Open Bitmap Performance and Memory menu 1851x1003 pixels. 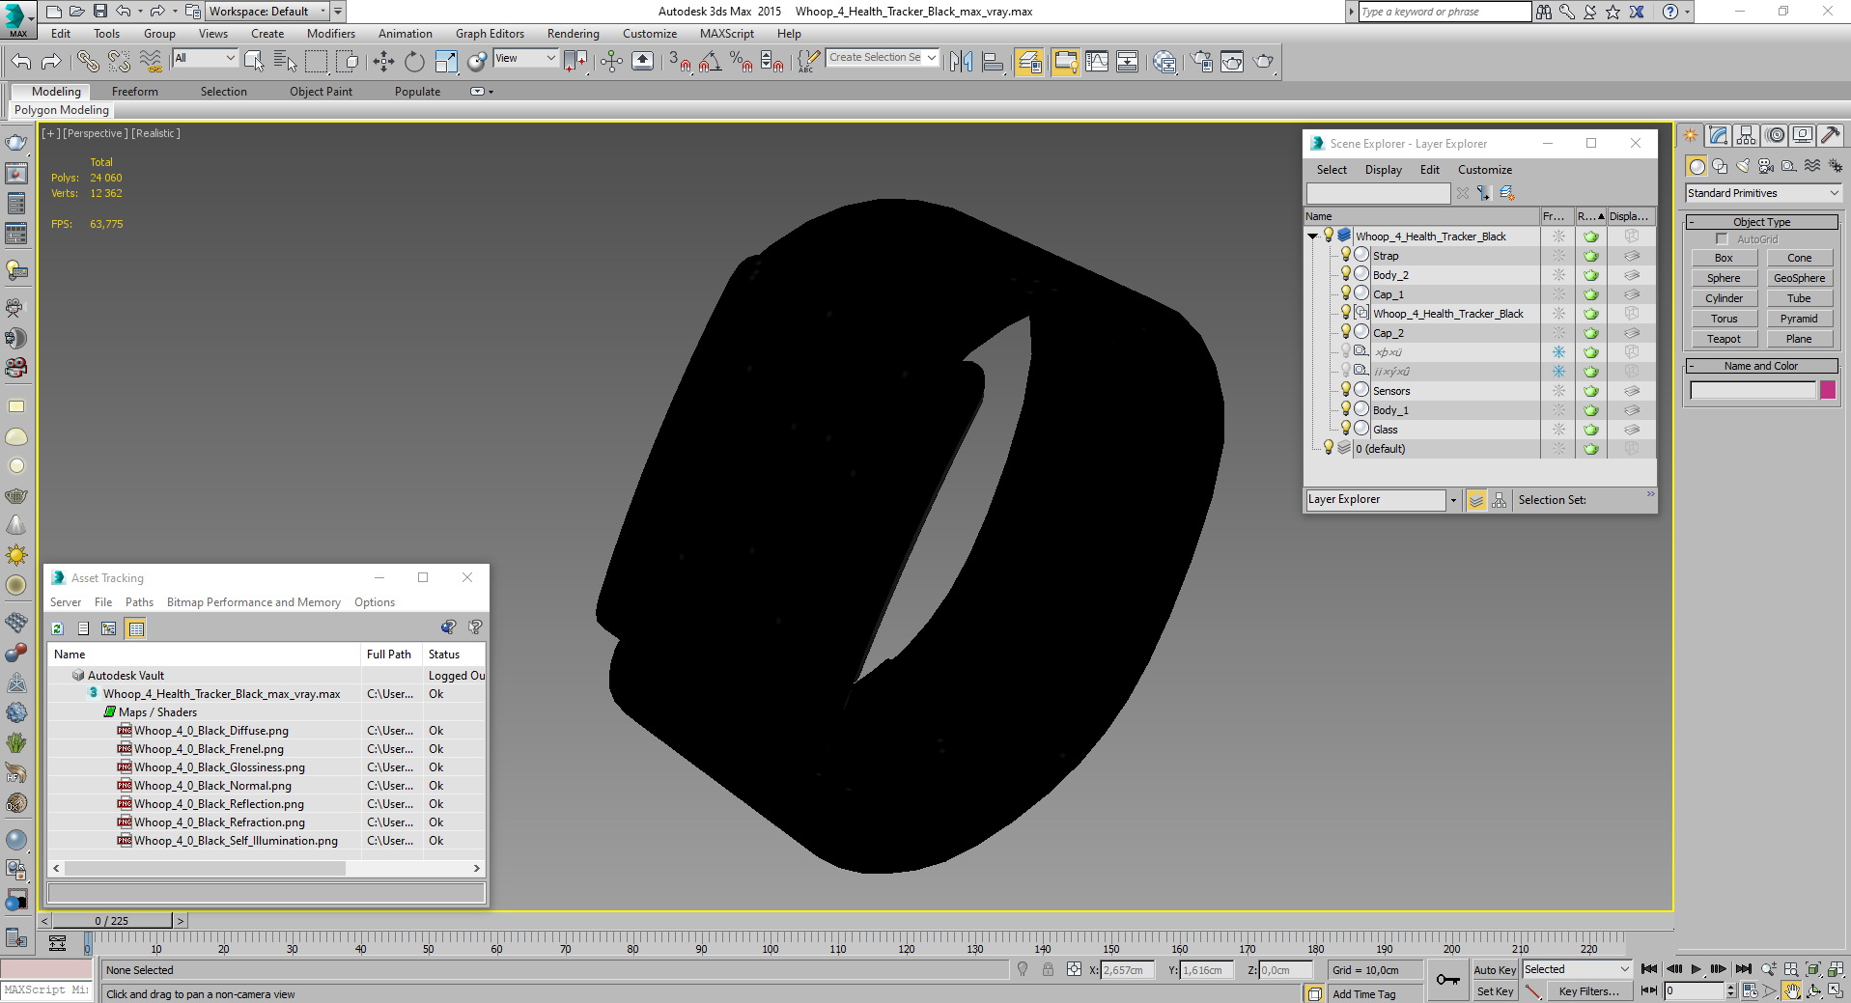[253, 601]
